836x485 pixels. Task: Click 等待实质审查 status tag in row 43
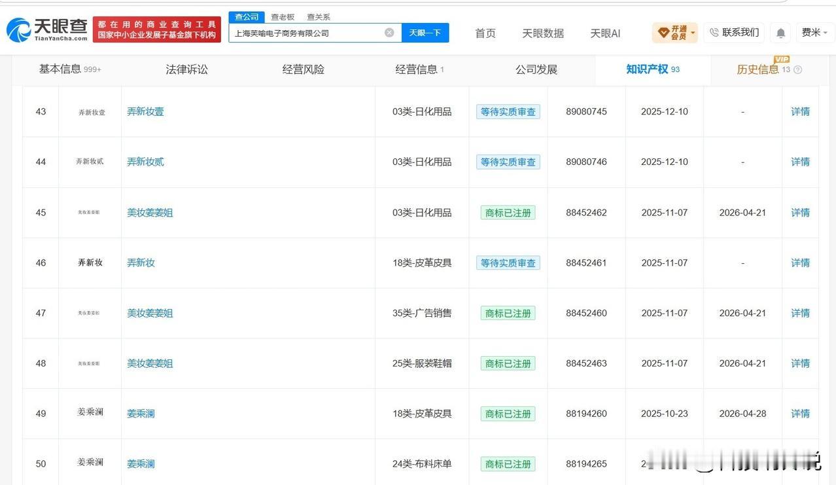(x=508, y=112)
